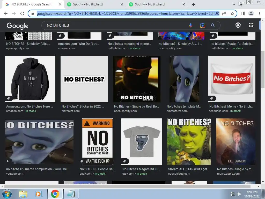
Task: Open the NO BITCHES? sticker image
Action: (84, 79)
